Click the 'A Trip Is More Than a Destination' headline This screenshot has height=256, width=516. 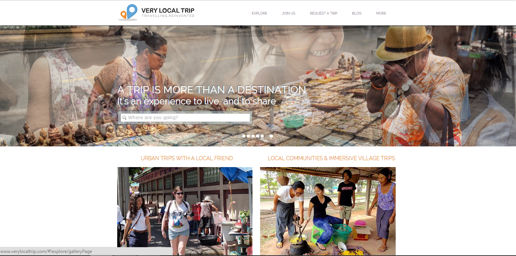[x=211, y=90]
